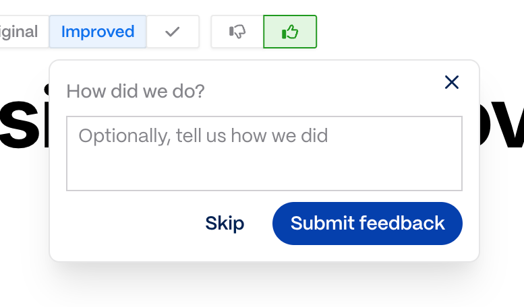
Task: Click the placeholder "Optionally, tell us how we did"
Action: [x=203, y=136]
